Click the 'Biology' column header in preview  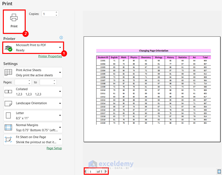159,57
